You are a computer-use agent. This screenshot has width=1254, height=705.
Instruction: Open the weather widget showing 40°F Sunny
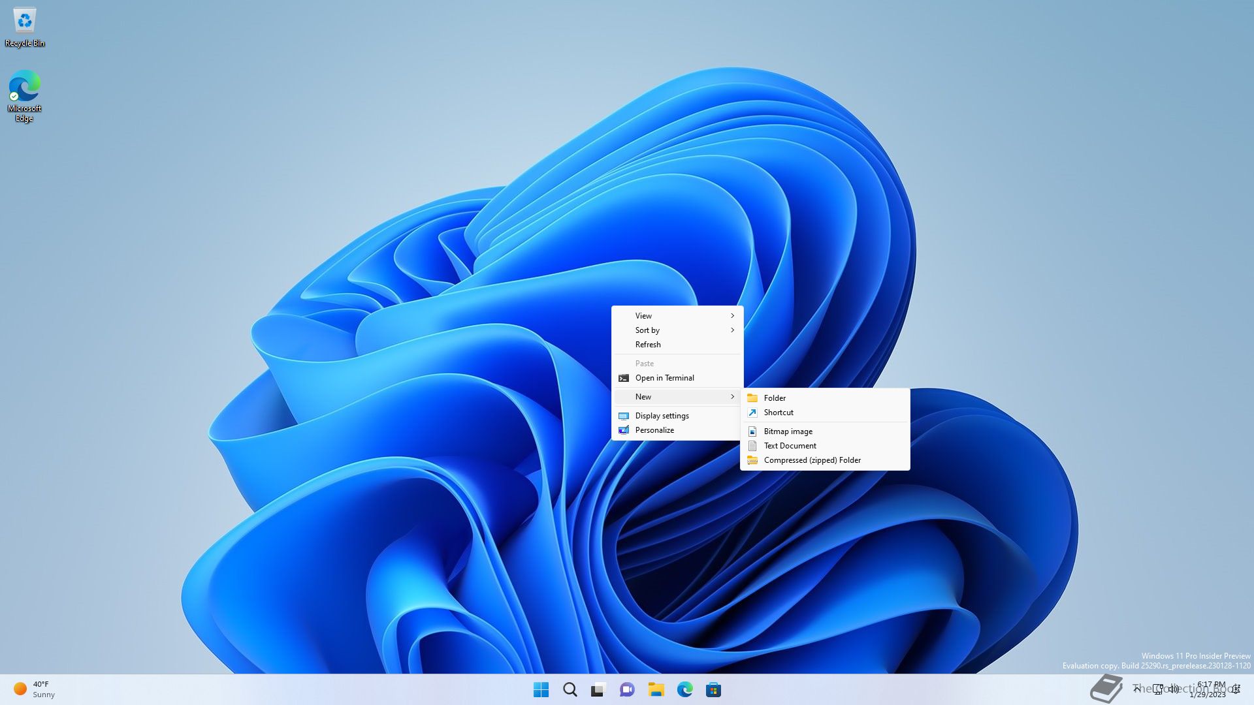(35, 689)
